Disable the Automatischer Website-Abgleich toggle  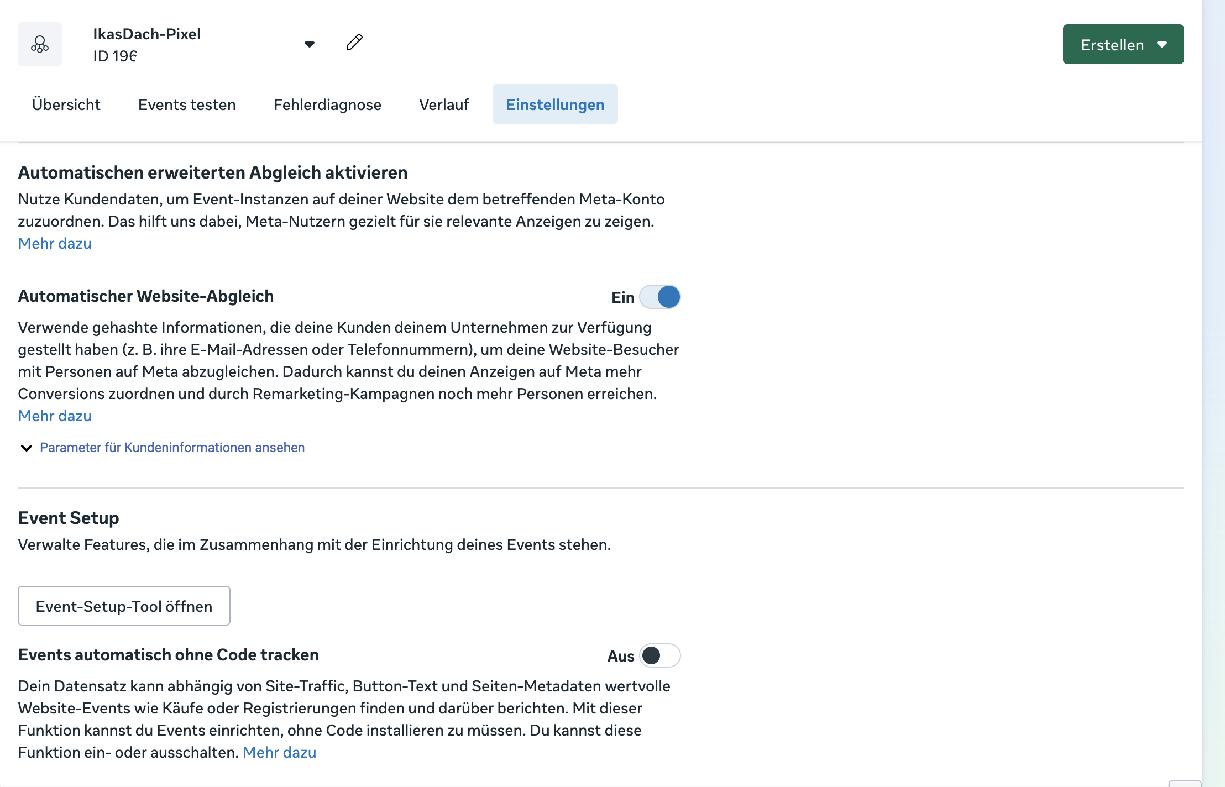pyautogui.click(x=660, y=297)
